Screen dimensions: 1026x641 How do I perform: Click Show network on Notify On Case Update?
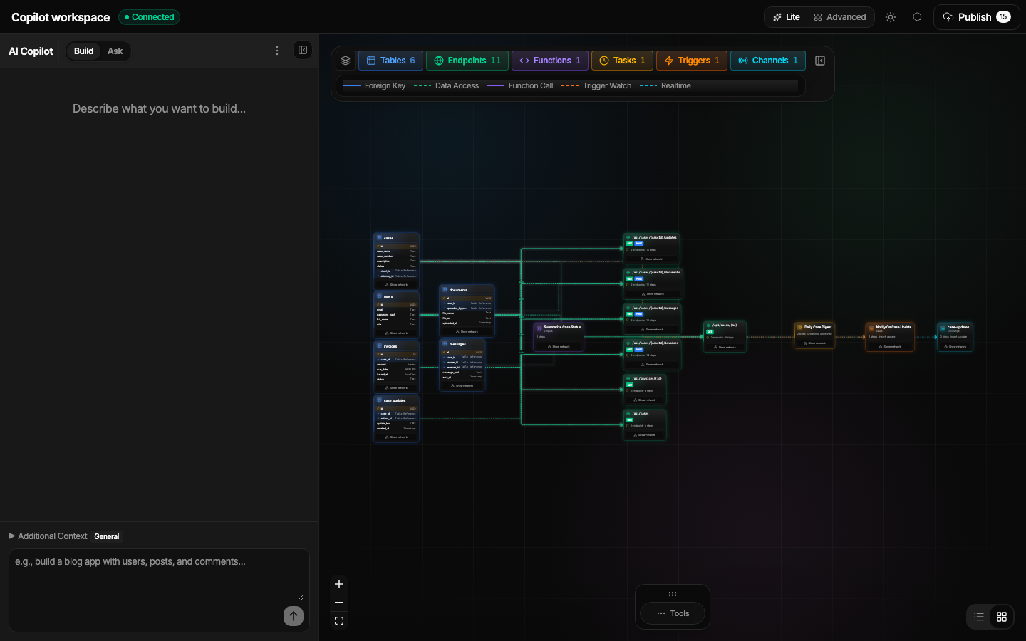889,346
